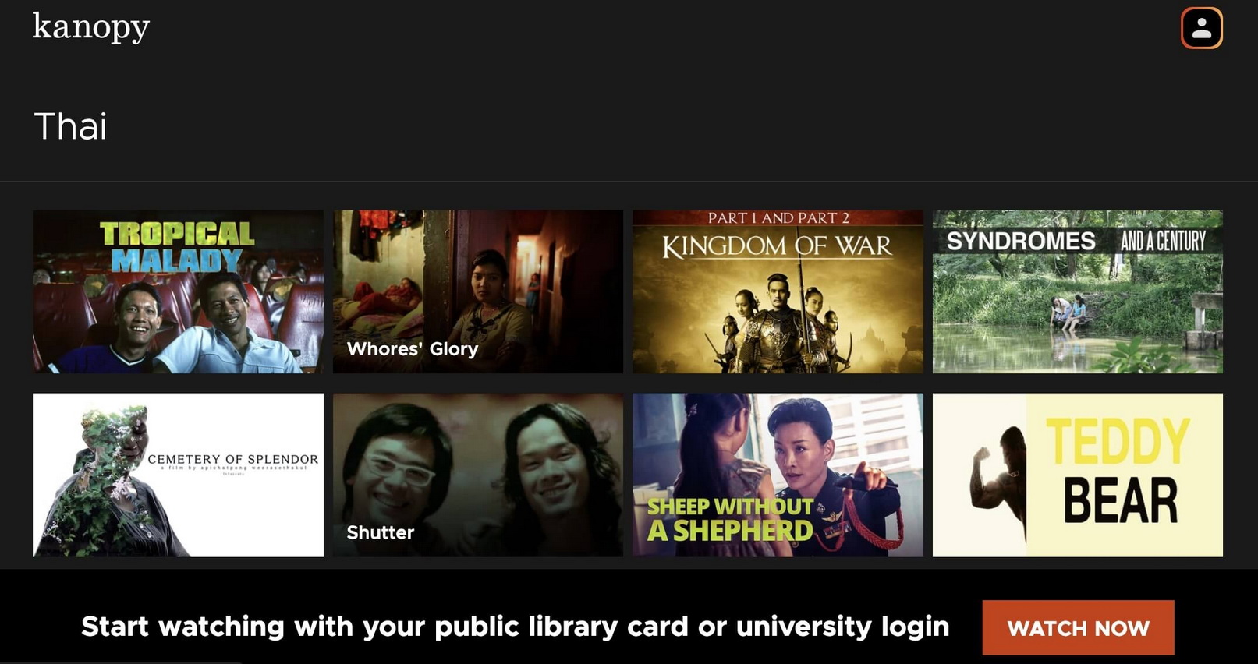Screen dimensions: 1258x664
Task: Click the armored warrior on Kingdom of War
Action: 777,323
